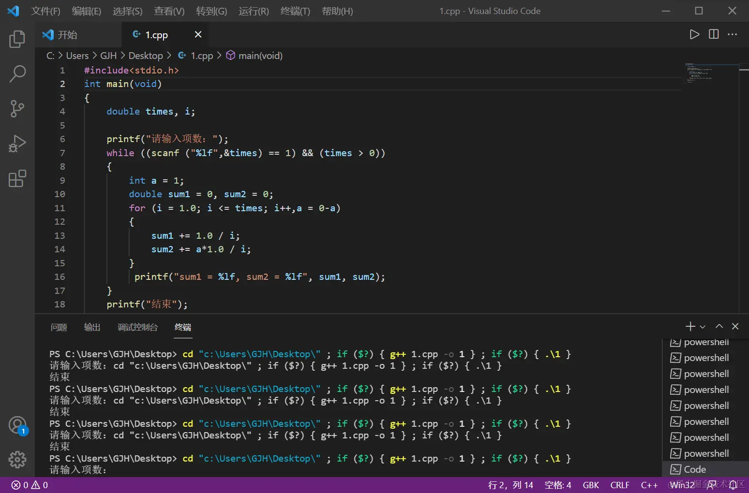Switch to the 调试控制台 panel tab
This screenshot has width=749, height=493.
[137, 327]
